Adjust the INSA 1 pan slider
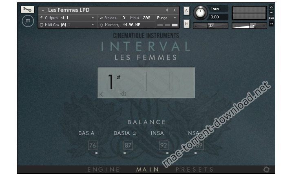The width and height of the screenshot is (292, 174). pyautogui.click(x=164, y=153)
